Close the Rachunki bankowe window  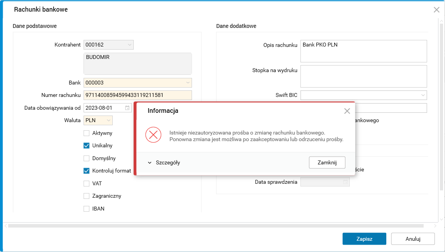click(x=436, y=10)
